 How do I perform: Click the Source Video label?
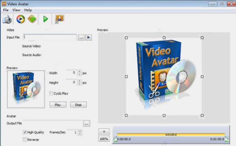(32, 46)
